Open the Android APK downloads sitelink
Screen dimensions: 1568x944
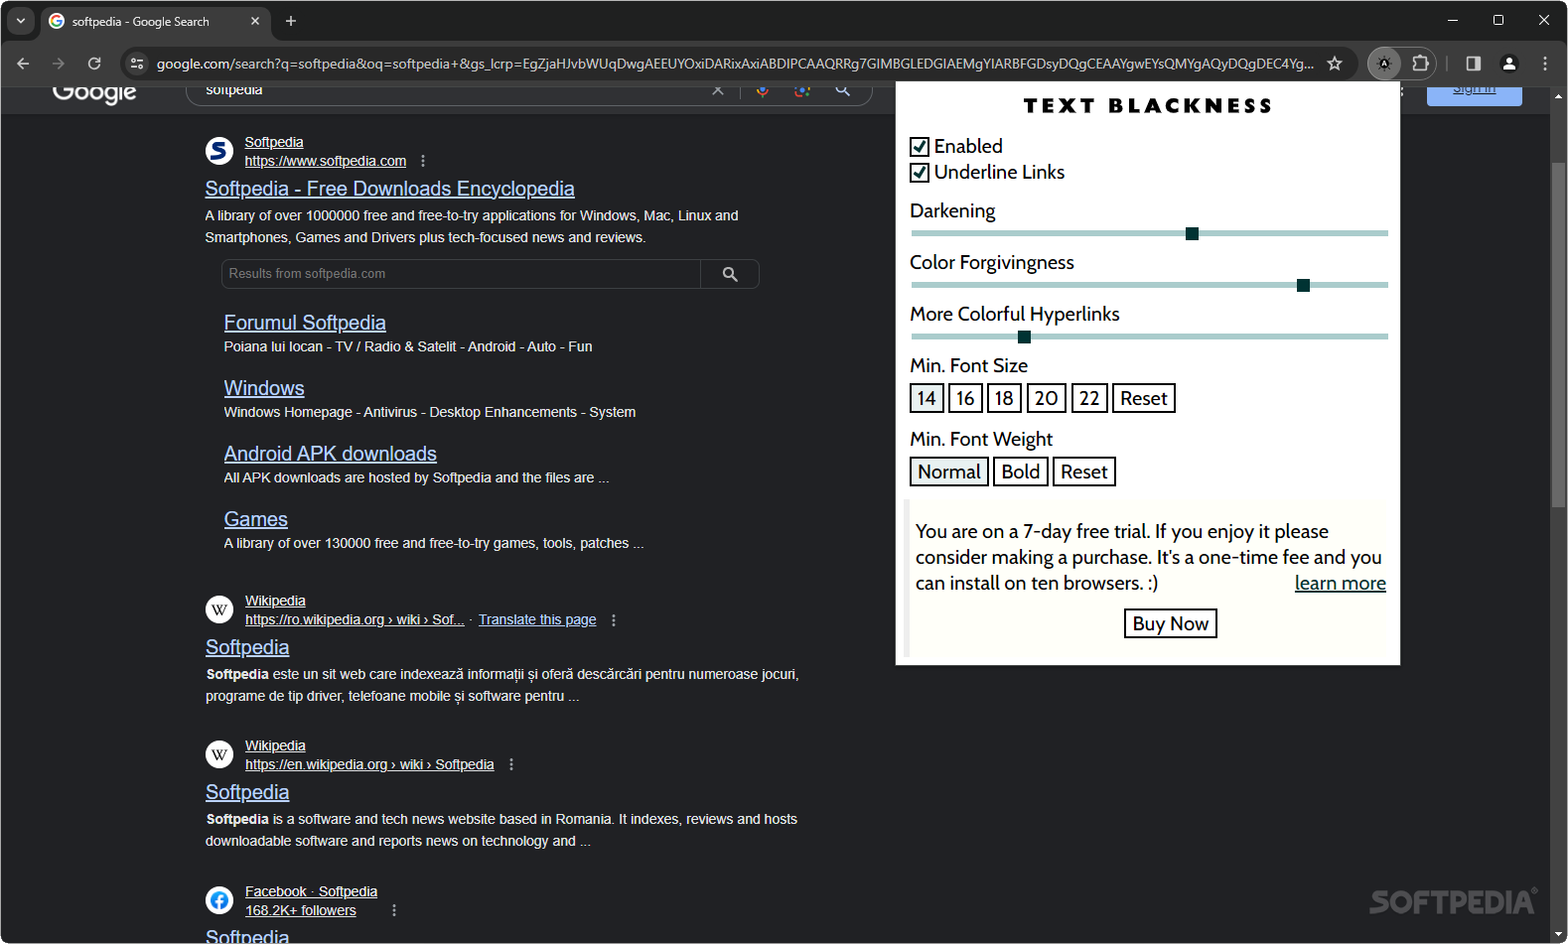pos(331,454)
